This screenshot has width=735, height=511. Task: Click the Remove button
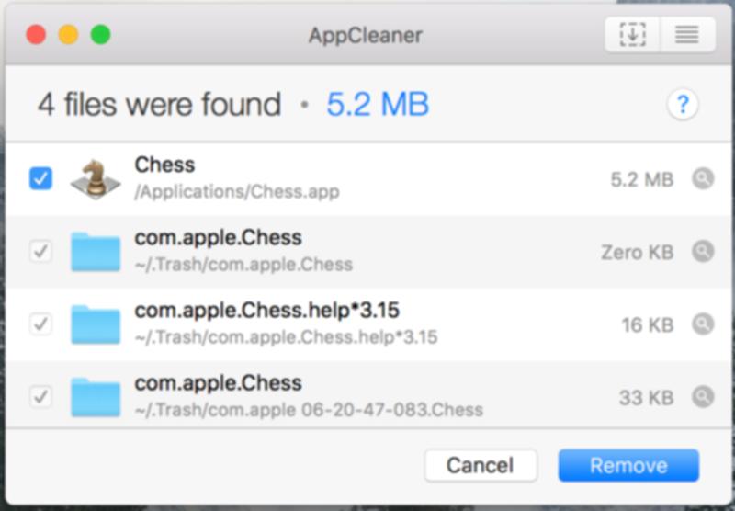[x=628, y=466]
